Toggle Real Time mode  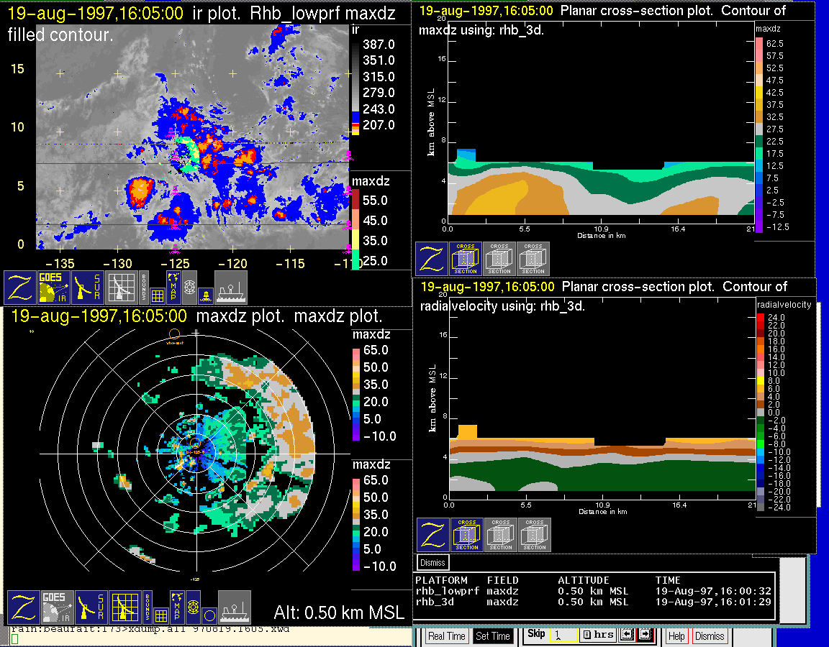tap(446, 636)
